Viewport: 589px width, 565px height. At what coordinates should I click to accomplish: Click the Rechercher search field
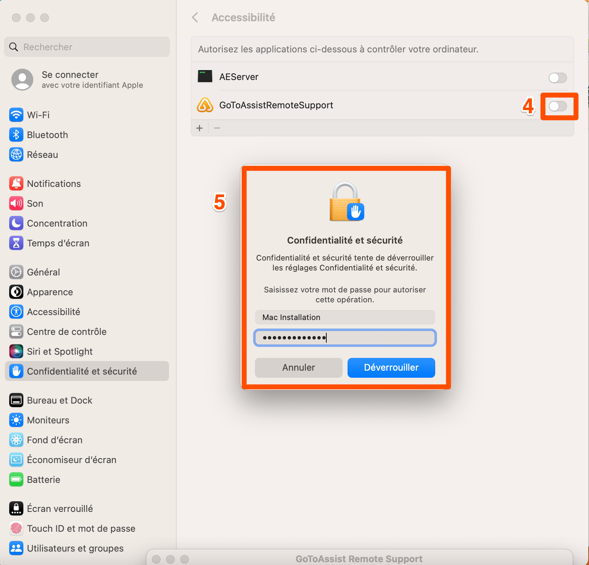coord(87,47)
